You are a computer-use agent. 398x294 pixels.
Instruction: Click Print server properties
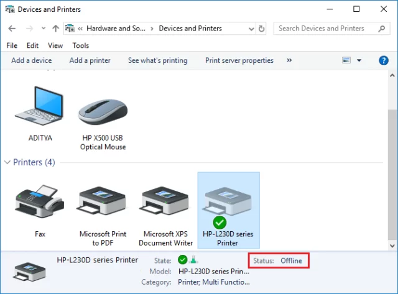pos(239,60)
